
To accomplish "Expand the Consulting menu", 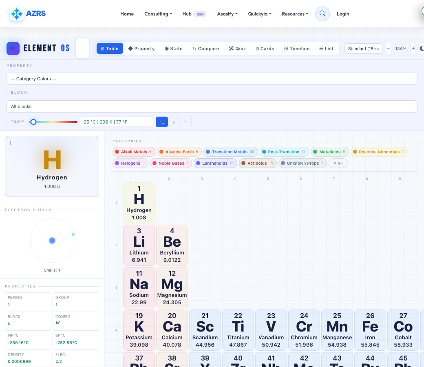I will 158,14.
